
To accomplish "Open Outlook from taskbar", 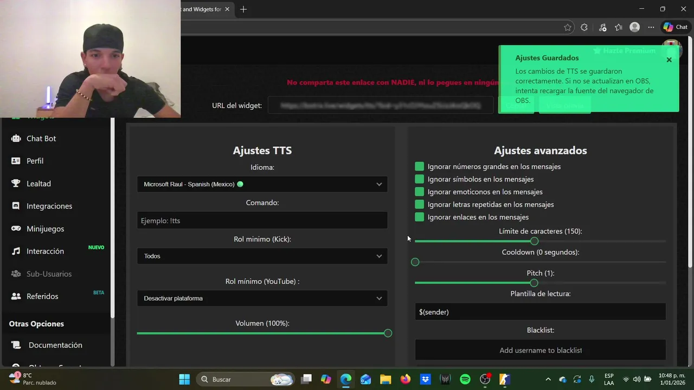I will pos(366,379).
